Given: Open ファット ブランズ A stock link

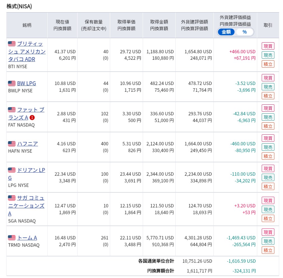Looking at the screenshot, I should [26, 114].
